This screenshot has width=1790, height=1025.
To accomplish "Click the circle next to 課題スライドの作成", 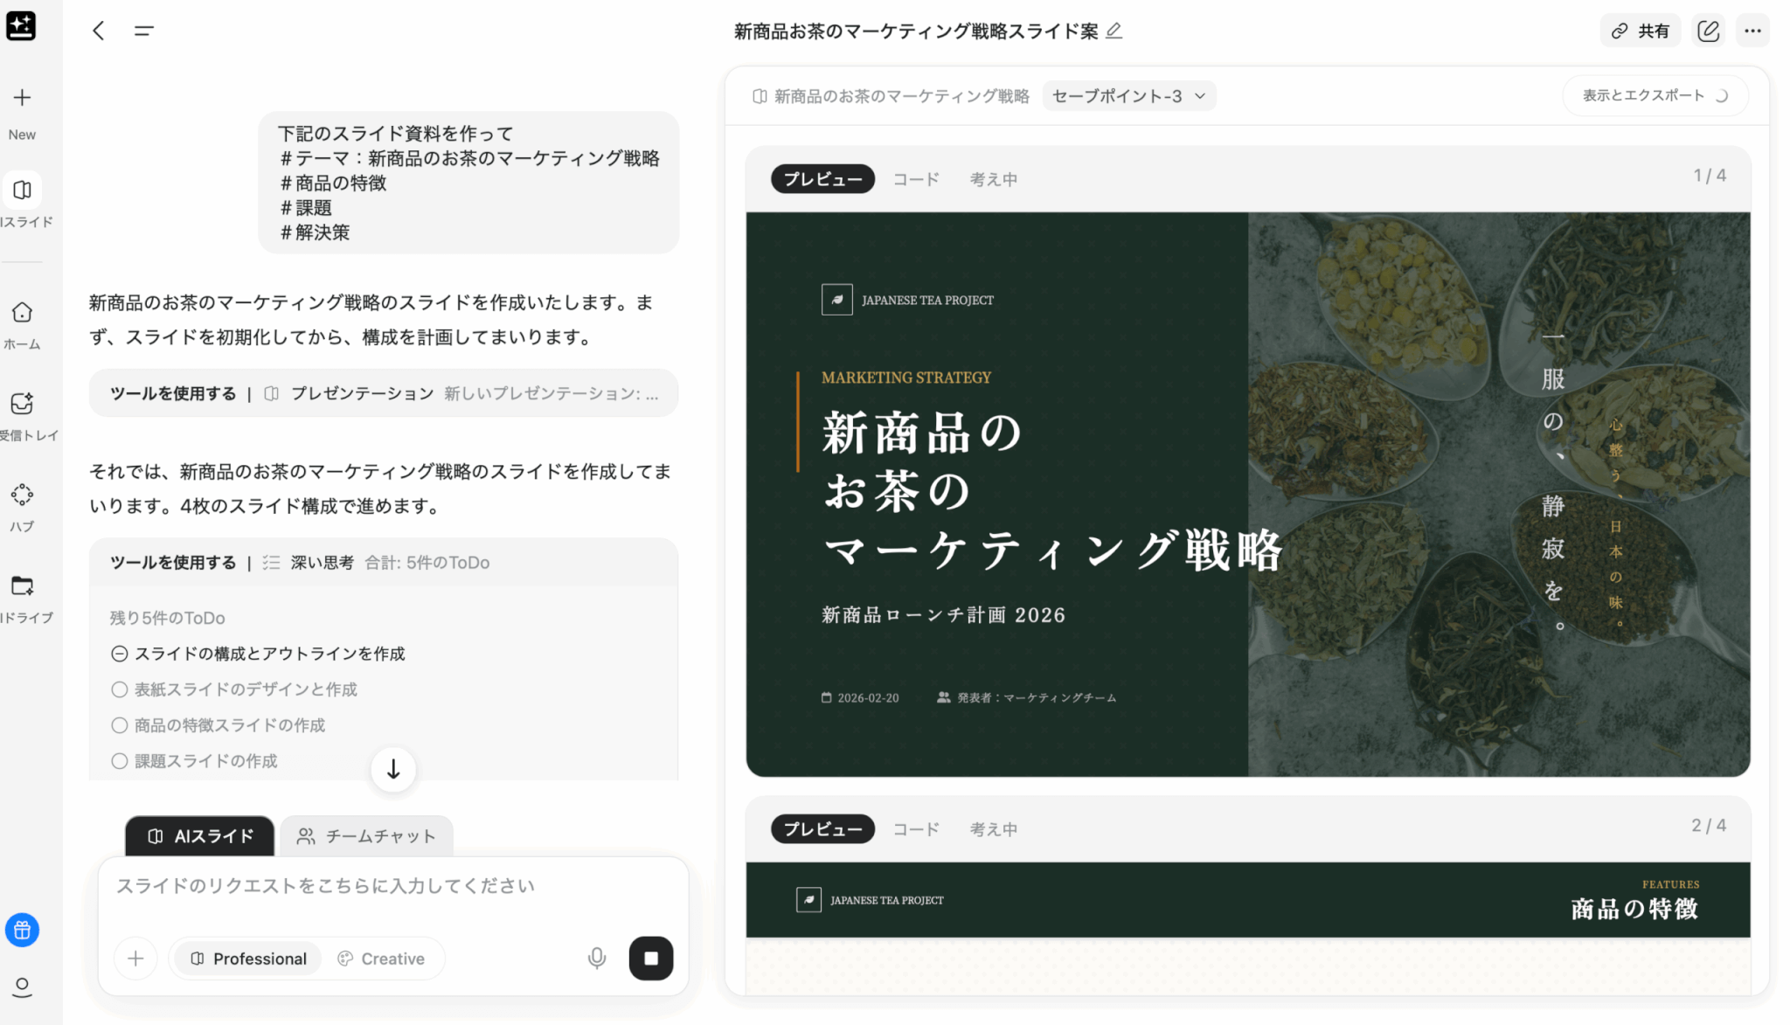I will [x=120, y=761].
